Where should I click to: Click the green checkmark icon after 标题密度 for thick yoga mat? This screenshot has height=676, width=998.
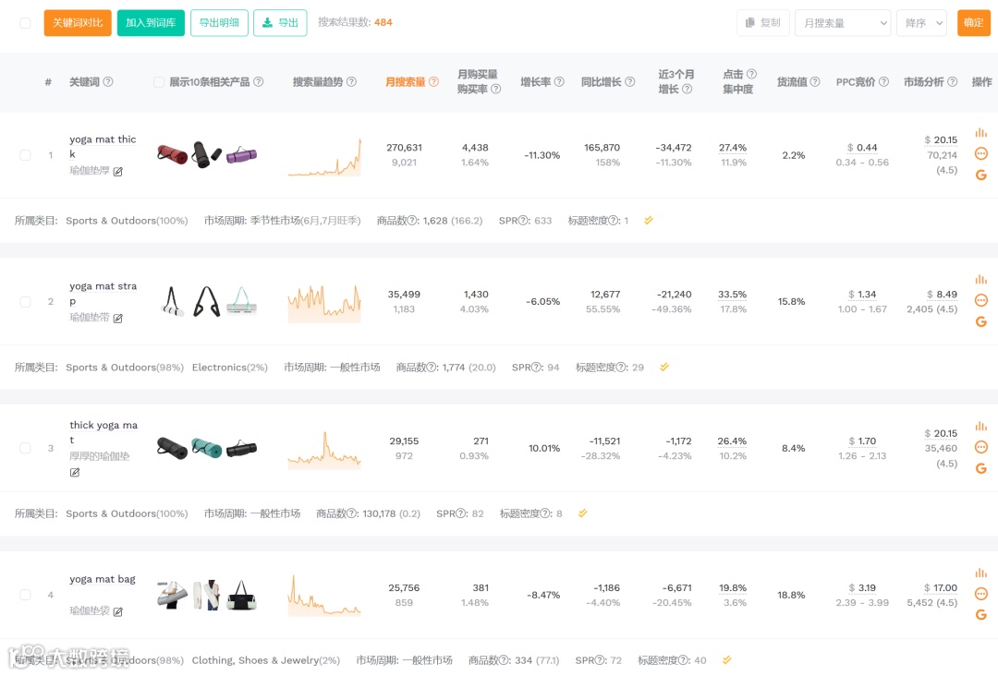(582, 513)
